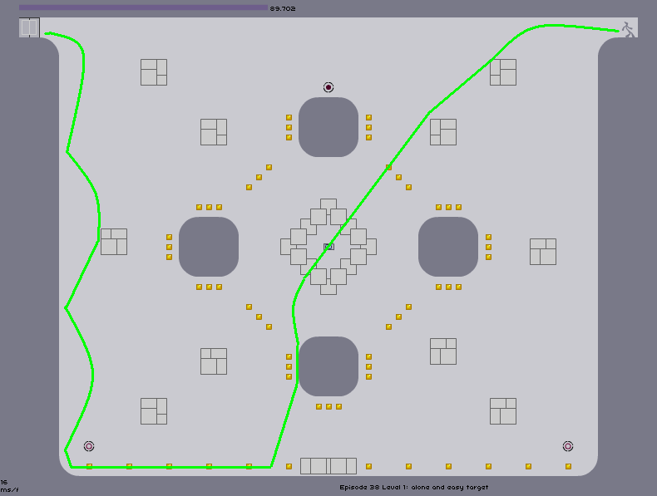Click the middle gold left of the top rounded block
This screenshot has height=496, width=657.
click(289, 127)
